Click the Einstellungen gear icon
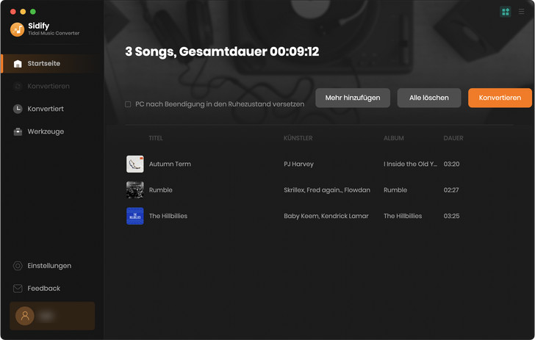 pyautogui.click(x=18, y=266)
